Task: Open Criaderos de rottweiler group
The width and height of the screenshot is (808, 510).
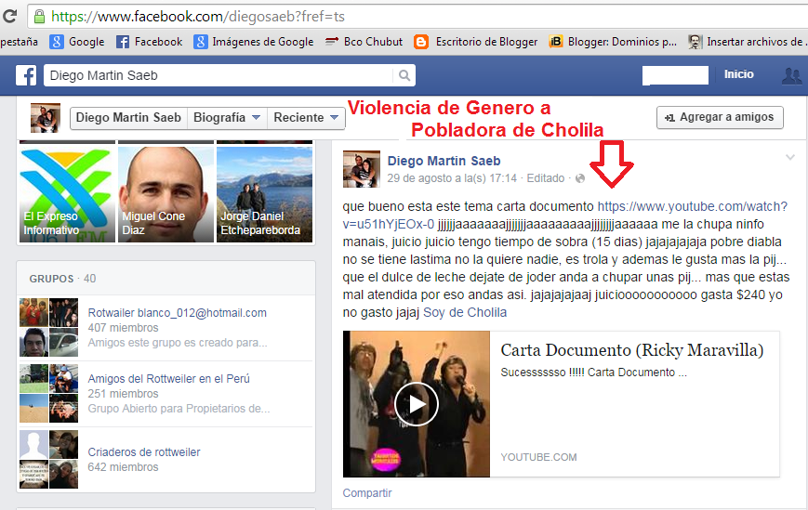Action: [144, 452]
